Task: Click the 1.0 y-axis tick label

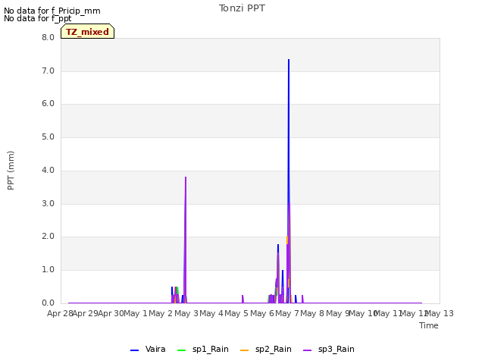Action: (48, 270)
